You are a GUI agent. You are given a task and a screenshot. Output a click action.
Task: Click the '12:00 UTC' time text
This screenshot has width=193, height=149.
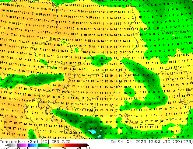[x=160, y=142]
